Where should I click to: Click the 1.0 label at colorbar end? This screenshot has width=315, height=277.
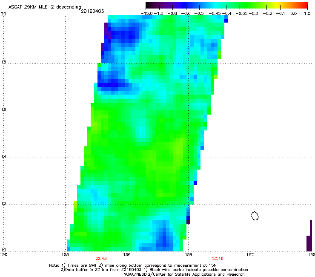point(307,14)
